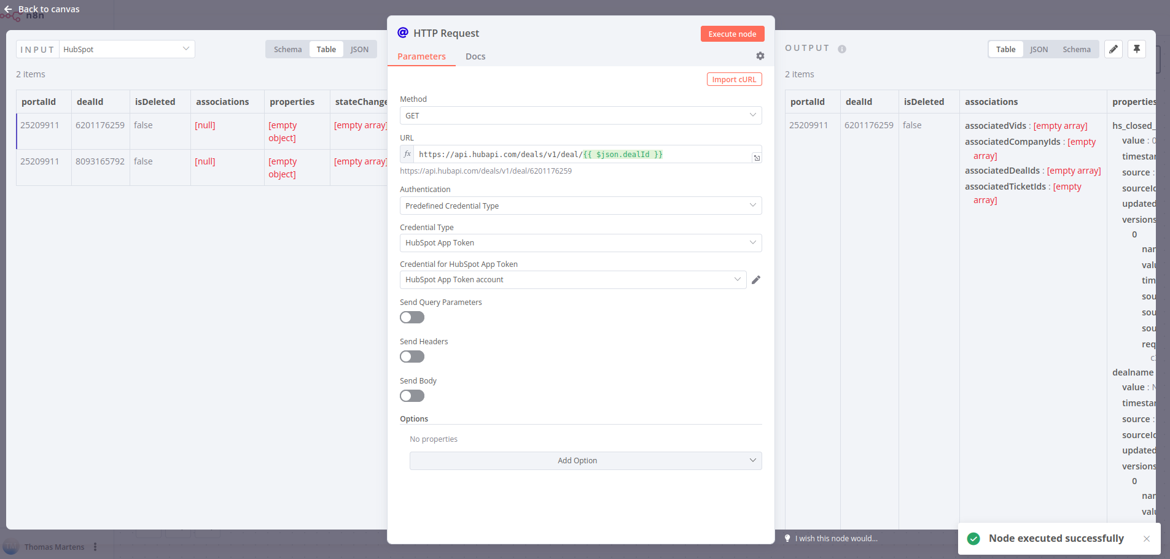The image size is (1170, 559).
Task: Switch to the Parameters tab
Action: (x=421, y=56)
